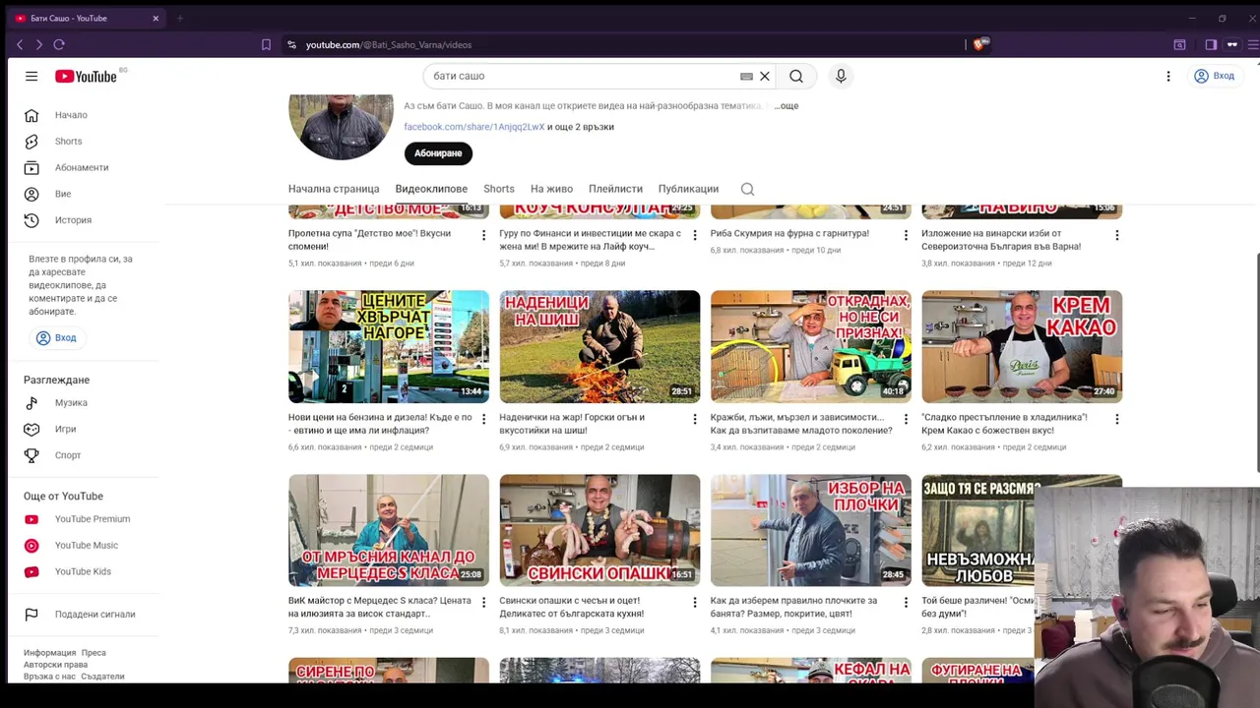1260x708 pixels.
Task: Open the Откраднах, но не си признах thumbnail
Action: point(810,346)
